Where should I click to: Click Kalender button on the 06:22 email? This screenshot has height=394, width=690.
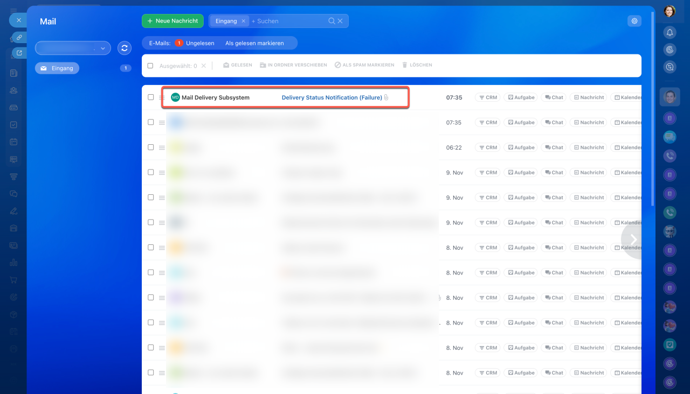click(x=626, y=147)
